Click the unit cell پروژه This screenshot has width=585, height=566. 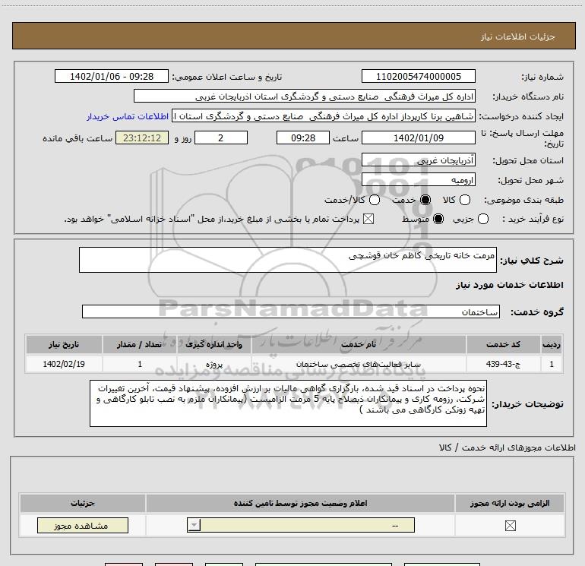213,364
